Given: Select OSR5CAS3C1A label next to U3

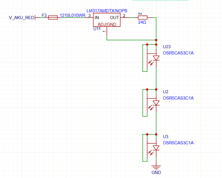Looking at the screenshot, I should point(178,143).
